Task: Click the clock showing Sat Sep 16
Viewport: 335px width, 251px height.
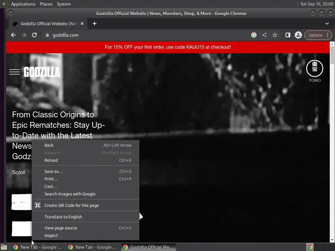Action: pos(317,4)
